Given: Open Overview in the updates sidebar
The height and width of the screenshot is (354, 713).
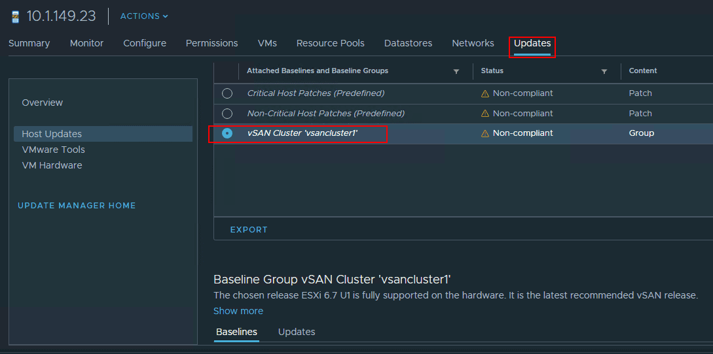Looking at the screenshot, I should pyautogui.click(x=43, y=103).
